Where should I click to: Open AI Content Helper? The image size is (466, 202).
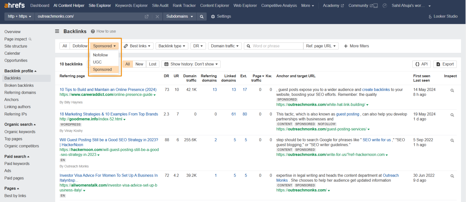[69, 5]
